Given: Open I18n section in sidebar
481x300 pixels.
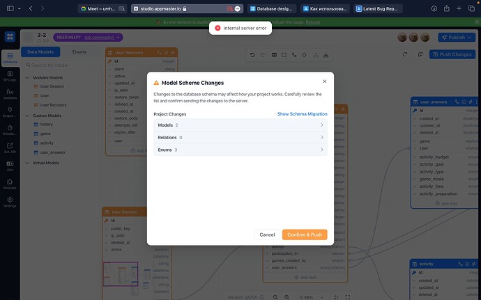Looking at the screenshot, I should [x=10, y=166].
